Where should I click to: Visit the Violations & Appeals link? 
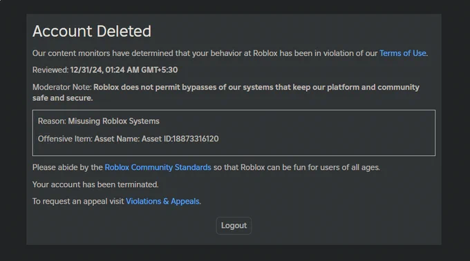162,202
